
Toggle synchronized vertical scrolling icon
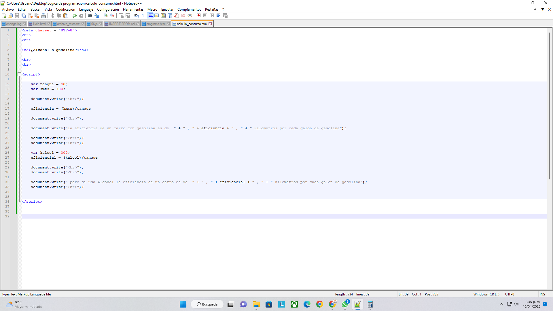(x=121, y=16)
